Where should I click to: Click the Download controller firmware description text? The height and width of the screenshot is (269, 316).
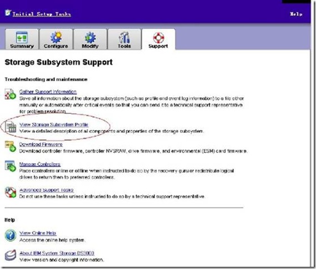pos(133,151)
